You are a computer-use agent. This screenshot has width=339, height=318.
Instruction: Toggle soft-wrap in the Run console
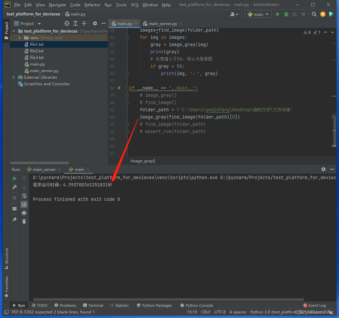pos(23,195)
